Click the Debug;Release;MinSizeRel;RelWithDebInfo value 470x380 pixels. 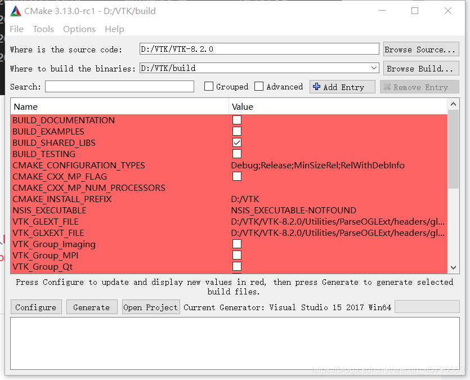pyautogui.click(x=317, y=165)
